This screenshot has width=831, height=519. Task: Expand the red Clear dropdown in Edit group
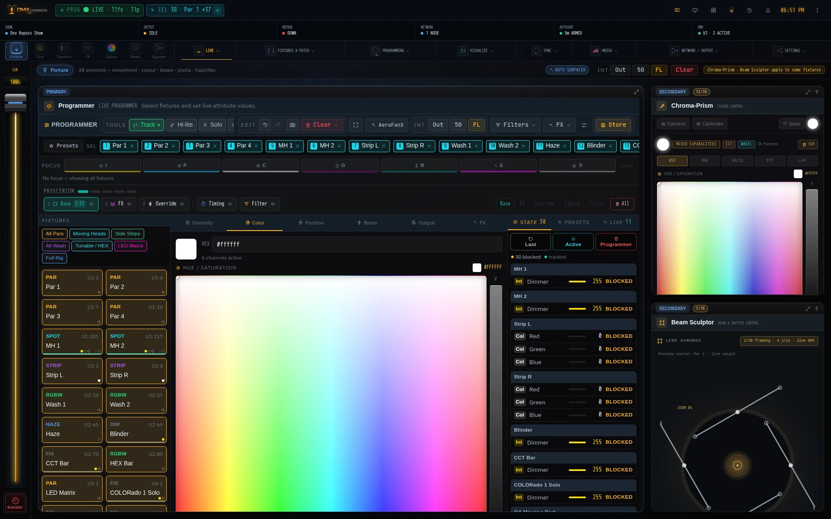point(322,125)
